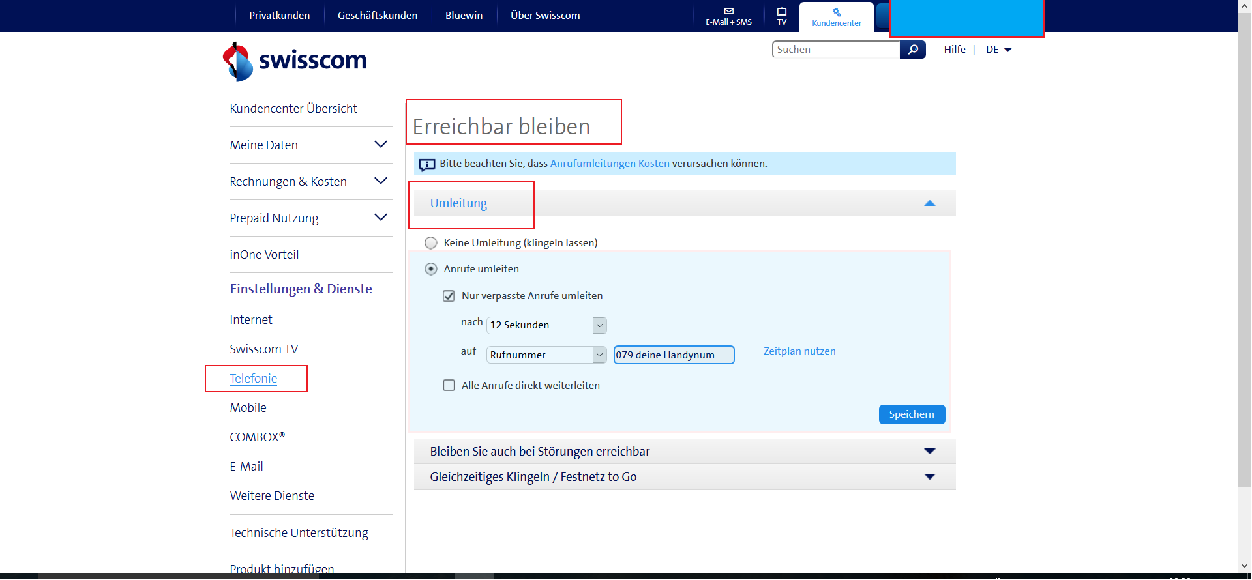Image resolution: width=1252 pixels, height=580 pixels.
Task: Open the Geschäftskunden top menu item
Action: pyautogui.click(x=377, y=16)
